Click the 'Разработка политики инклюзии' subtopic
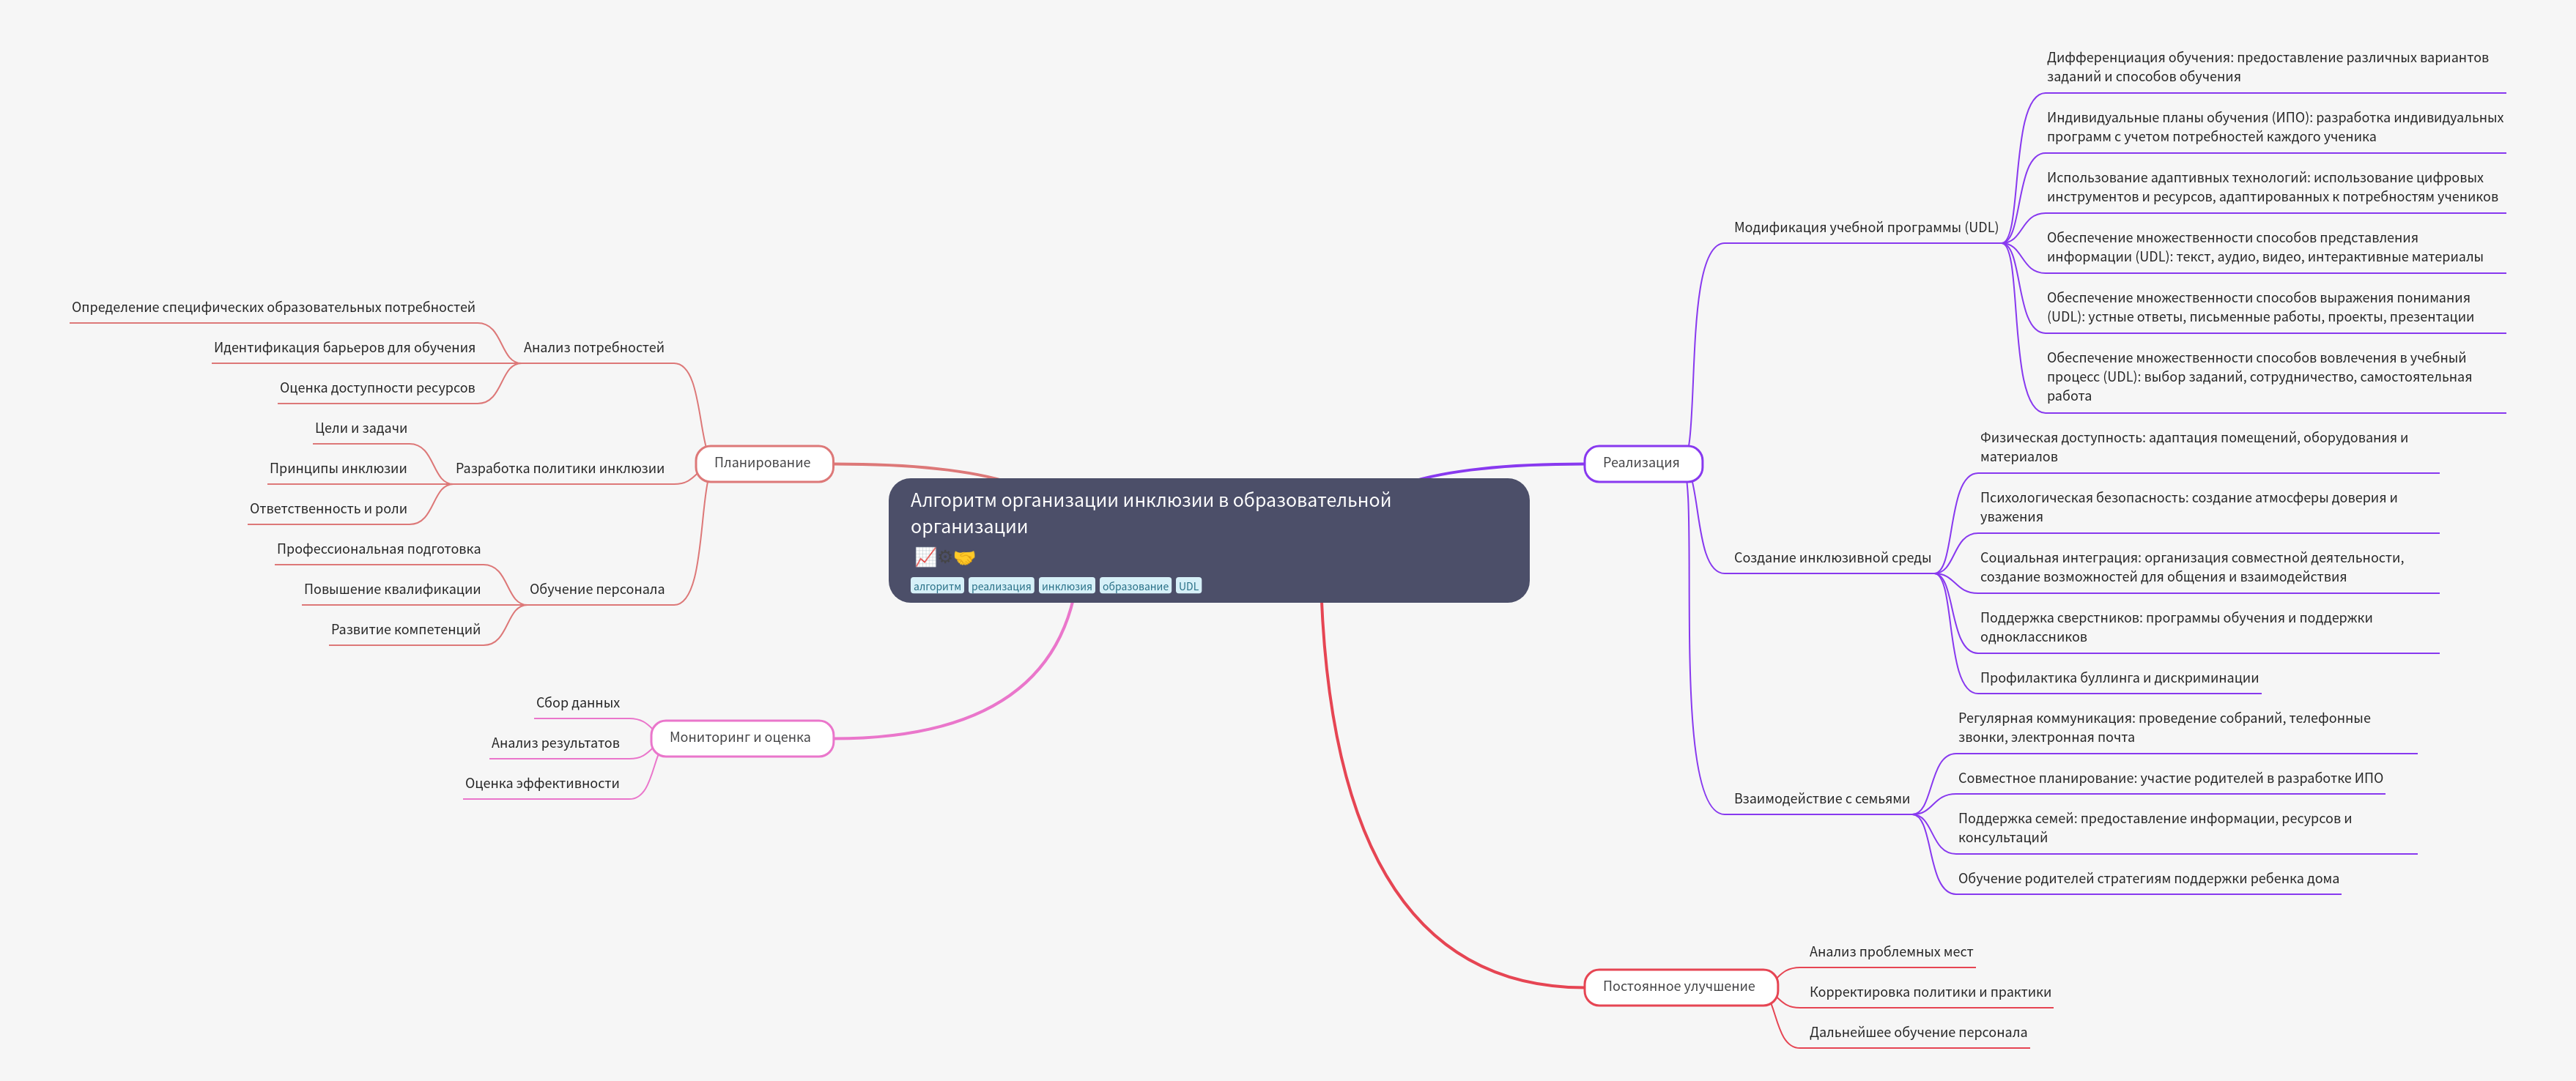 [x=560, y=469]
